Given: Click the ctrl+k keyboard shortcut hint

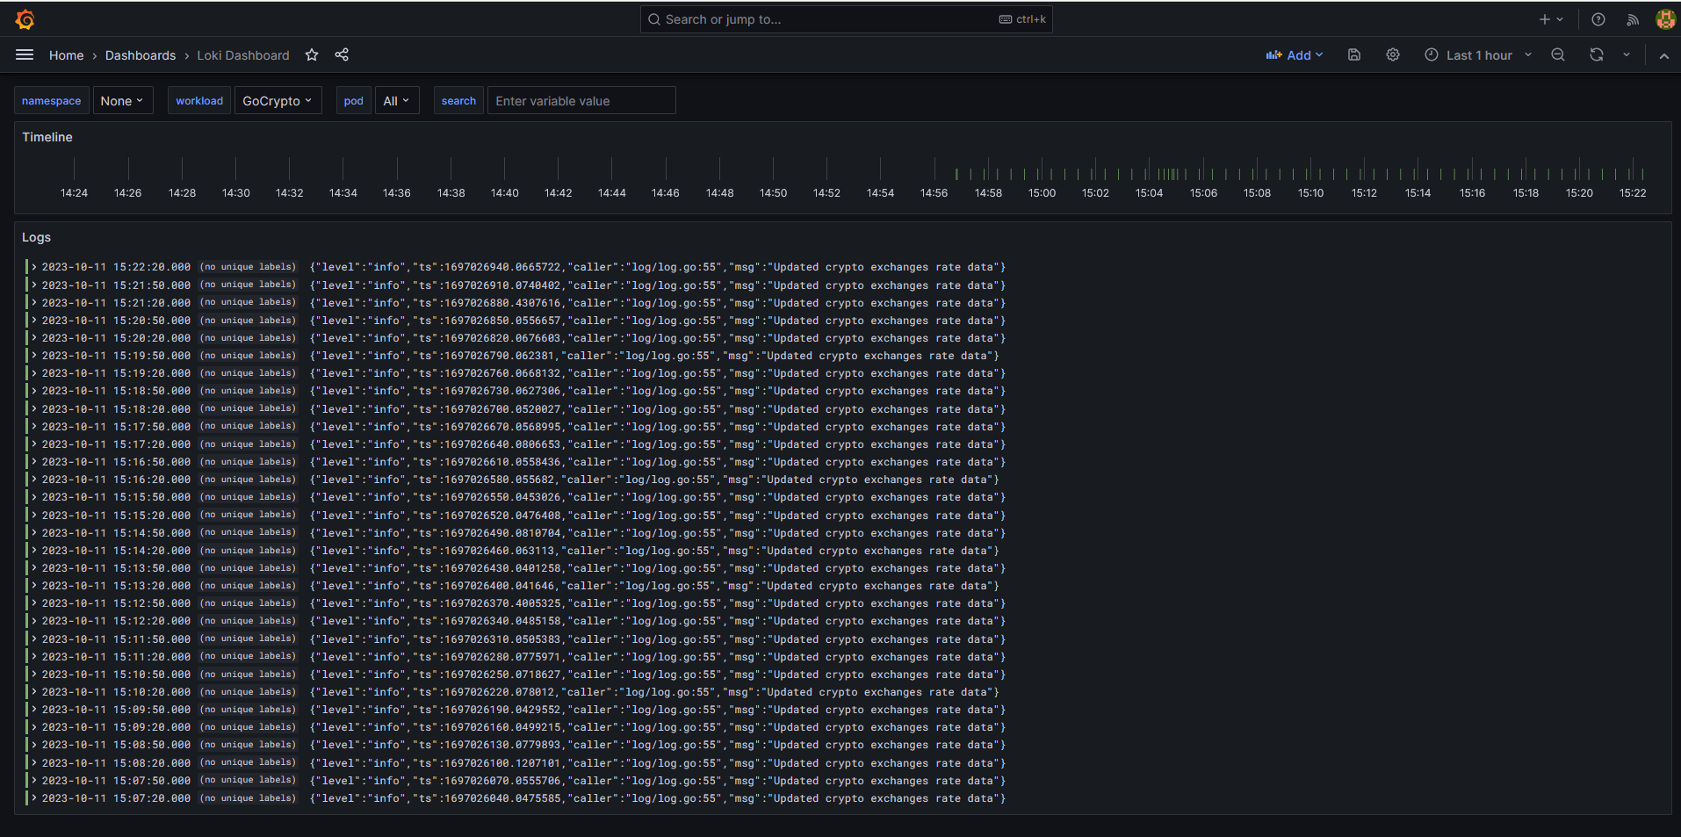Looking at the screenshot, I should 1022,19.
